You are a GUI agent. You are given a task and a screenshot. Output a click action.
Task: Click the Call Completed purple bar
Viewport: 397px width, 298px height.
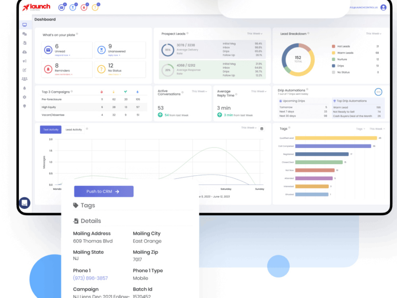pyautogui.click(x=333, y=146)
